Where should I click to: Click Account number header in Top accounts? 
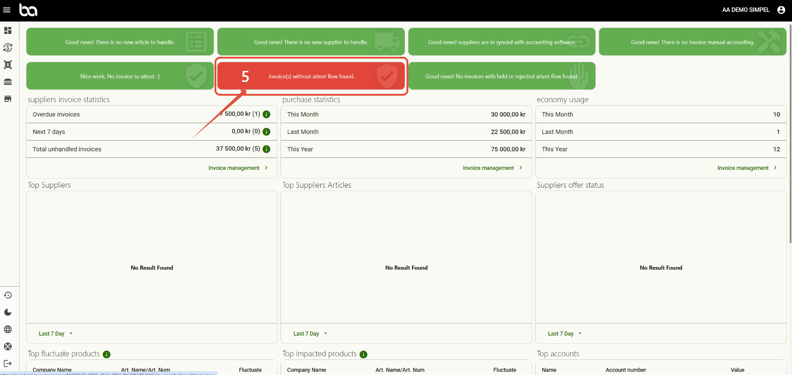coord(626,370)
